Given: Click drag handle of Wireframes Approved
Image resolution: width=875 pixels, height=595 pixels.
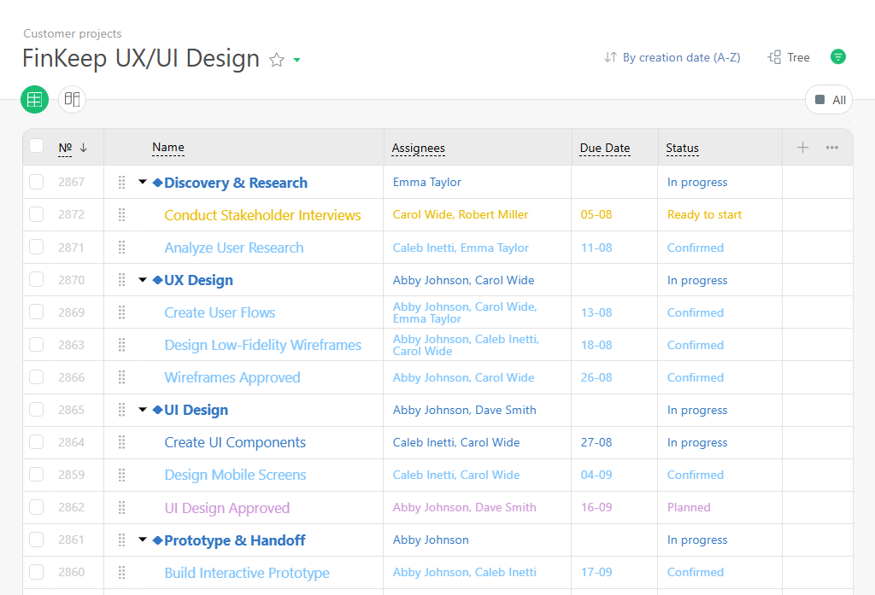Looking at the screenshot, I should point(121,377).
